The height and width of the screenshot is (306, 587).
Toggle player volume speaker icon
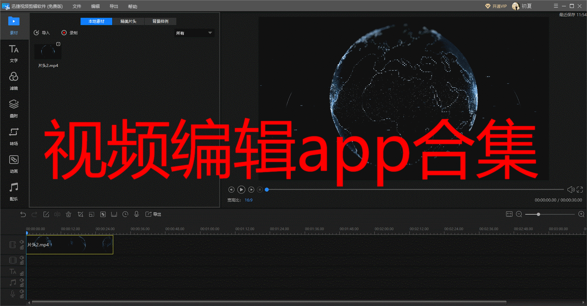click(x=571, y=189)
